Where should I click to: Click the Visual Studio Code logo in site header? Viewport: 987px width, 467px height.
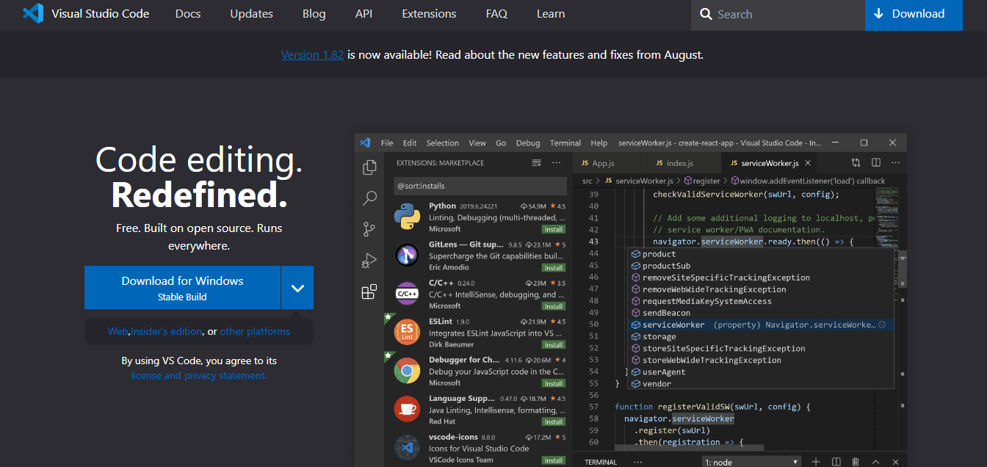click(33, 14)
